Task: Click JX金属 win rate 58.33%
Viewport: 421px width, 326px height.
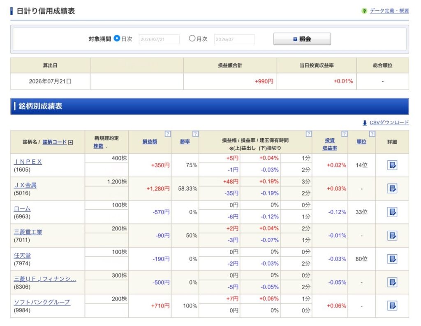Action: 187,189
